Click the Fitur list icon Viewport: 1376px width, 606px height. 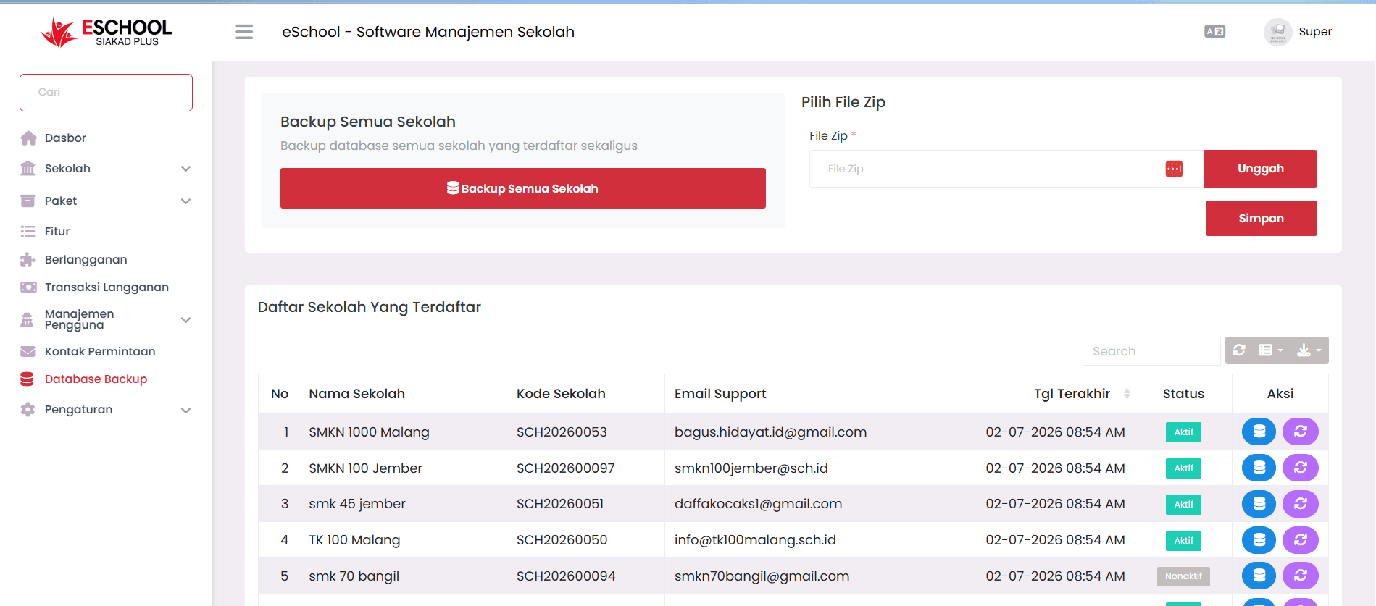click(x=28, y=232)
